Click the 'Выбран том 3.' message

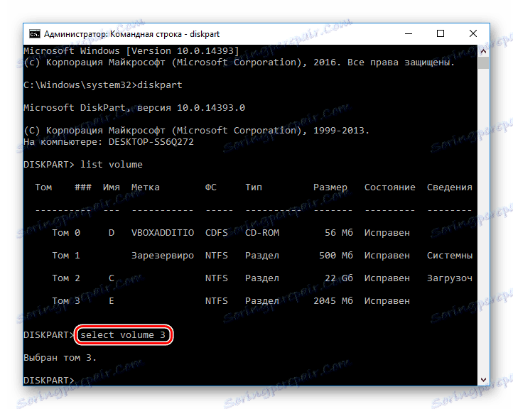pyautogui.click(x=60, y=358)
